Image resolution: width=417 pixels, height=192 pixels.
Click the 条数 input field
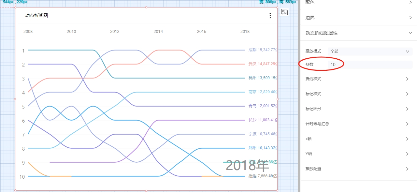(370, 65)
